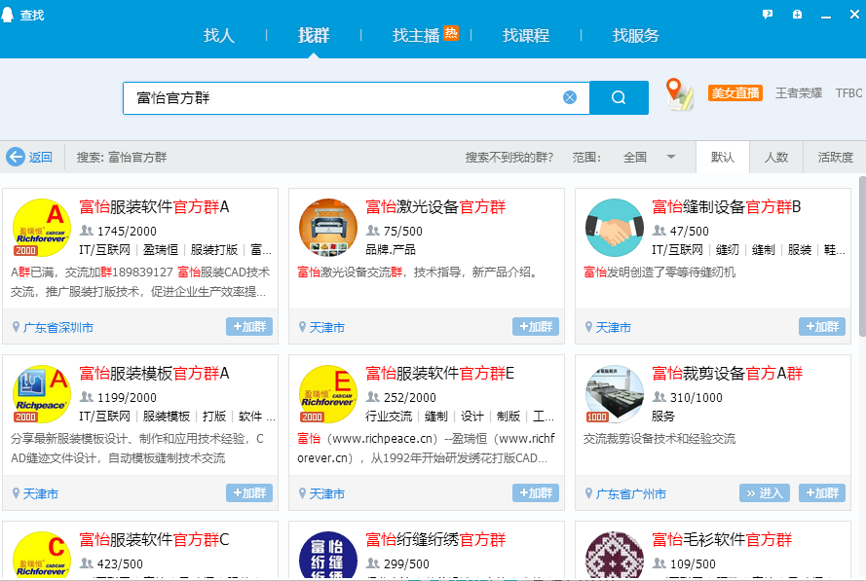
Task: Click the 查找 magnifier icon at top left
Action: point(9,15)
